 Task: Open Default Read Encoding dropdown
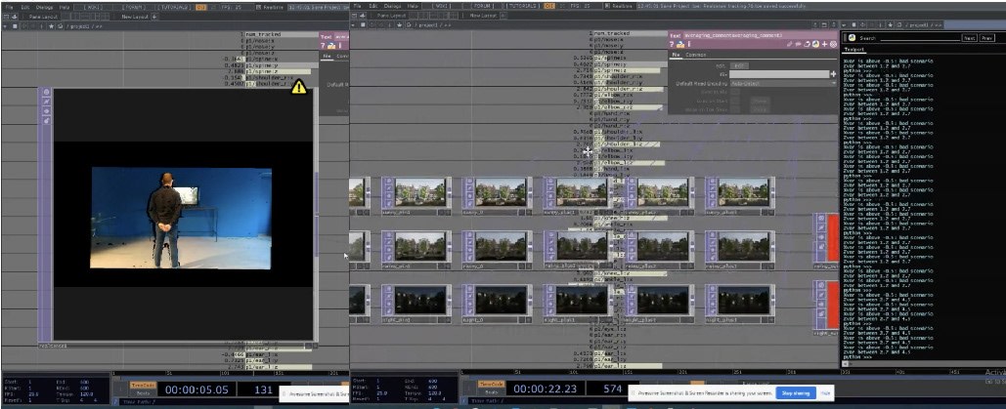pyautogui.click(x=783, y=83)
